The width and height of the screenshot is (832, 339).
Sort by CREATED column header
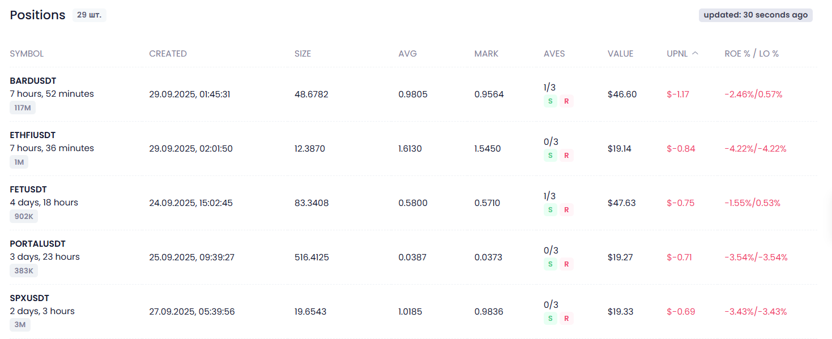pyautogui.click(x=168, y=54)
